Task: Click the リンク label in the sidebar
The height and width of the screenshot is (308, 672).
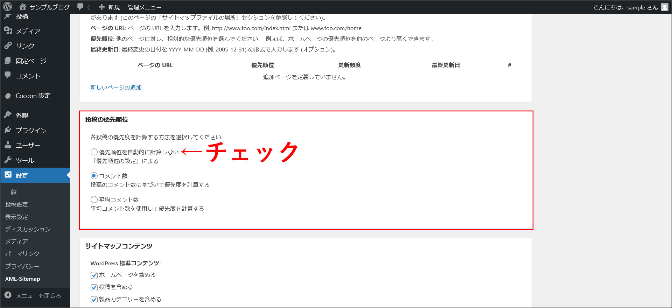Action: [25, 46]
